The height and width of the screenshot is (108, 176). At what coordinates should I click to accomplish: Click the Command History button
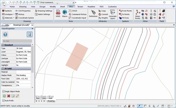(x=77, y=14)
